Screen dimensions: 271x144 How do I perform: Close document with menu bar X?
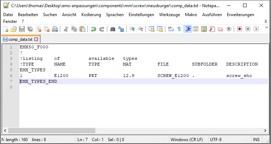[266, 21]
